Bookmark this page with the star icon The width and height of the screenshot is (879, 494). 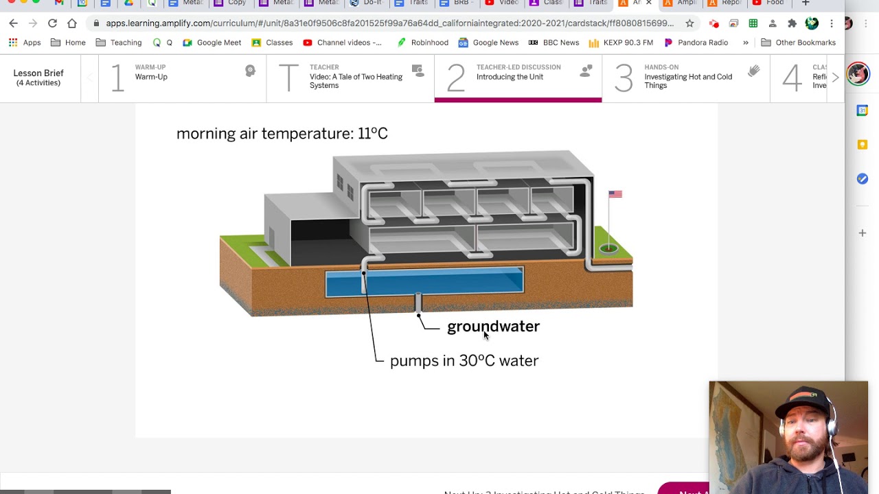(689, 23)
